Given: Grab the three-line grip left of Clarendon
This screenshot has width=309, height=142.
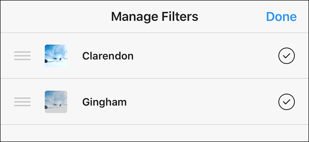Looking at the screenshot, I should click(x=22, y=56).
